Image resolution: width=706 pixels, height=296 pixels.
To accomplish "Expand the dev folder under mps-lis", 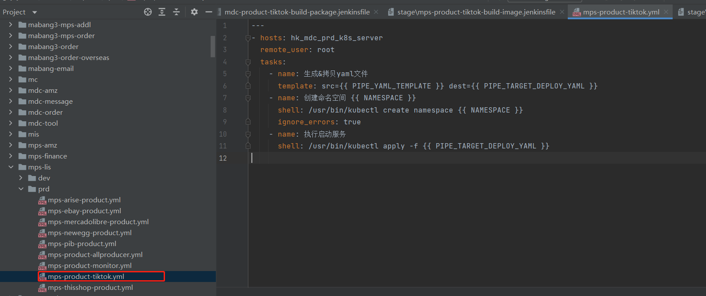I will [x=21, y=178].
